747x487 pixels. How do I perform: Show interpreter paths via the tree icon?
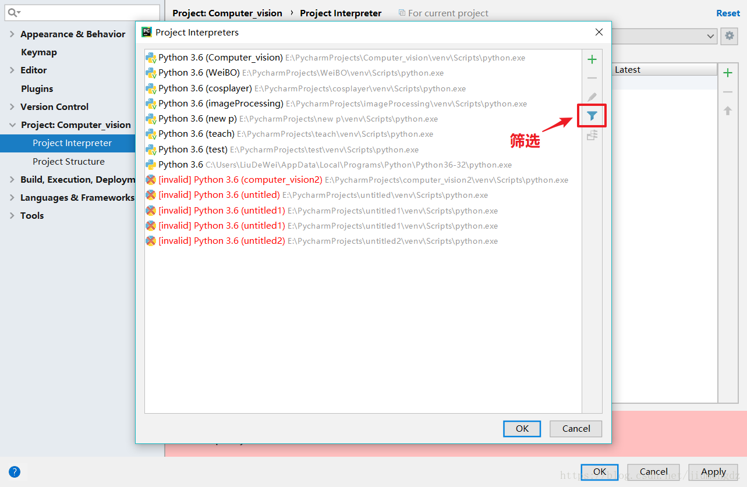[592, 134]
